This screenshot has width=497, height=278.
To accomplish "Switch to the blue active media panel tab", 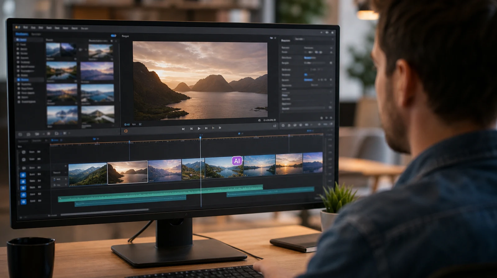I will [x=21, y=34].
